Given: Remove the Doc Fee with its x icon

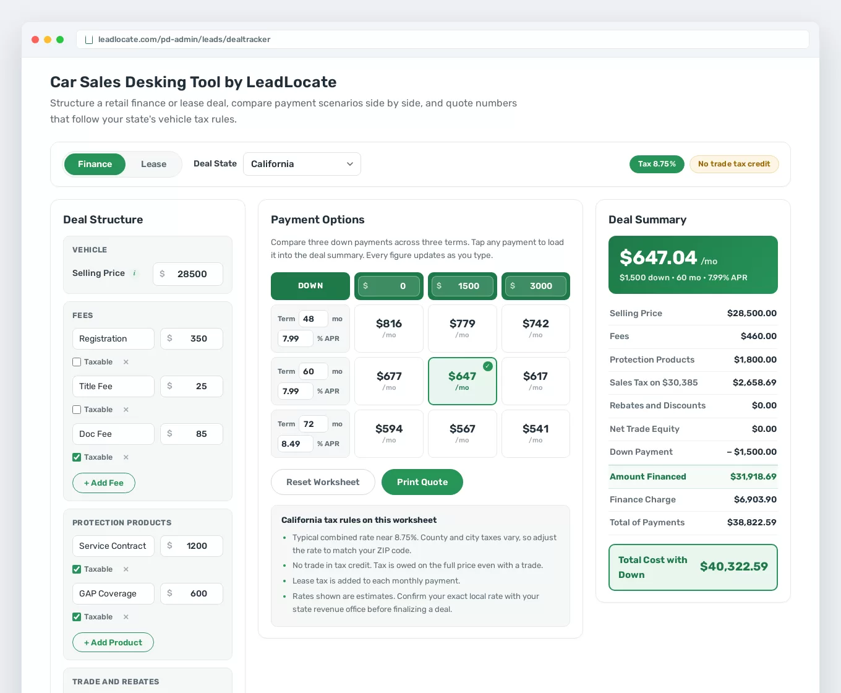Looking at the screenshot, I should 126,457.
